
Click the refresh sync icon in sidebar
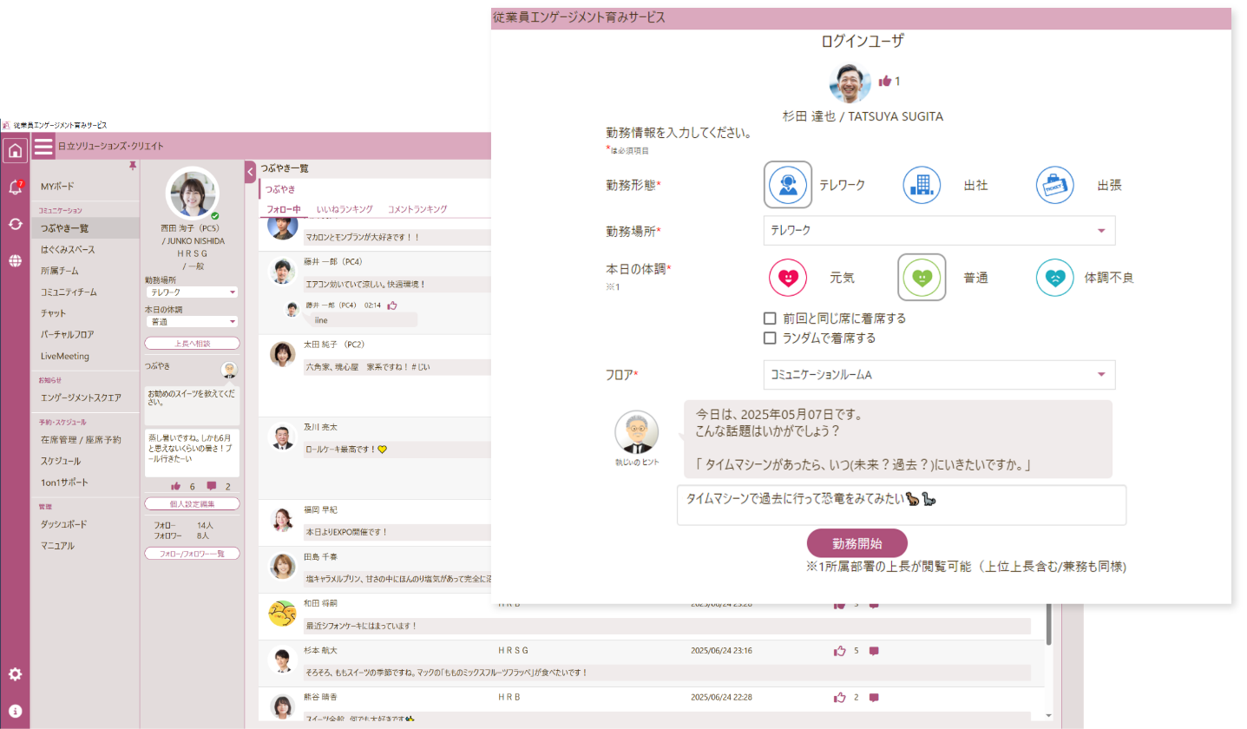point(15,224)
